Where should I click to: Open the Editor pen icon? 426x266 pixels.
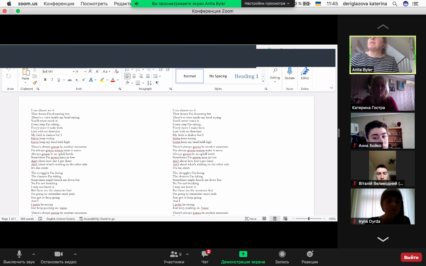(305, 71)
